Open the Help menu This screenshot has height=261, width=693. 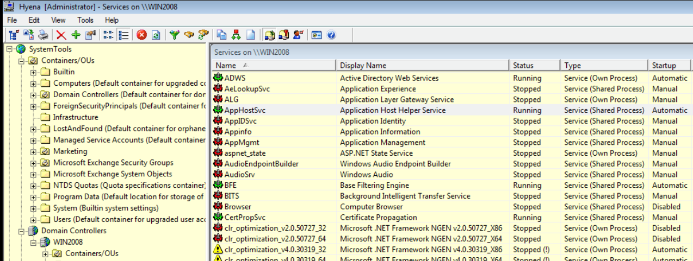[x=112, y=20]
